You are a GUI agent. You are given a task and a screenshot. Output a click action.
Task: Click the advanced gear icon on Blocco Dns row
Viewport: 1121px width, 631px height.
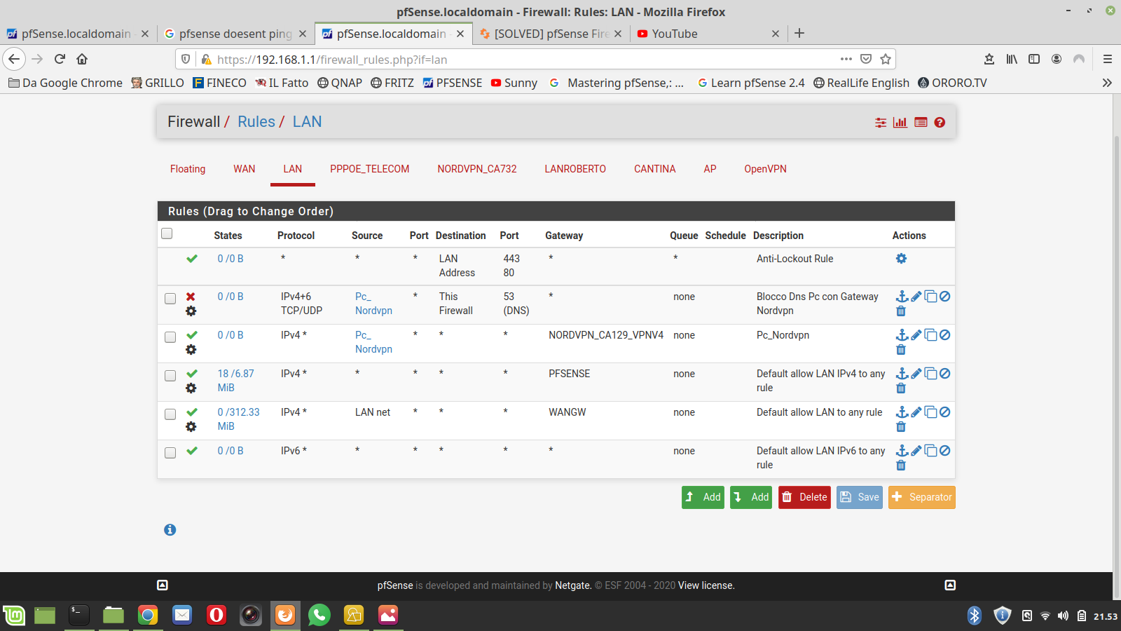[x=191, y=311]
